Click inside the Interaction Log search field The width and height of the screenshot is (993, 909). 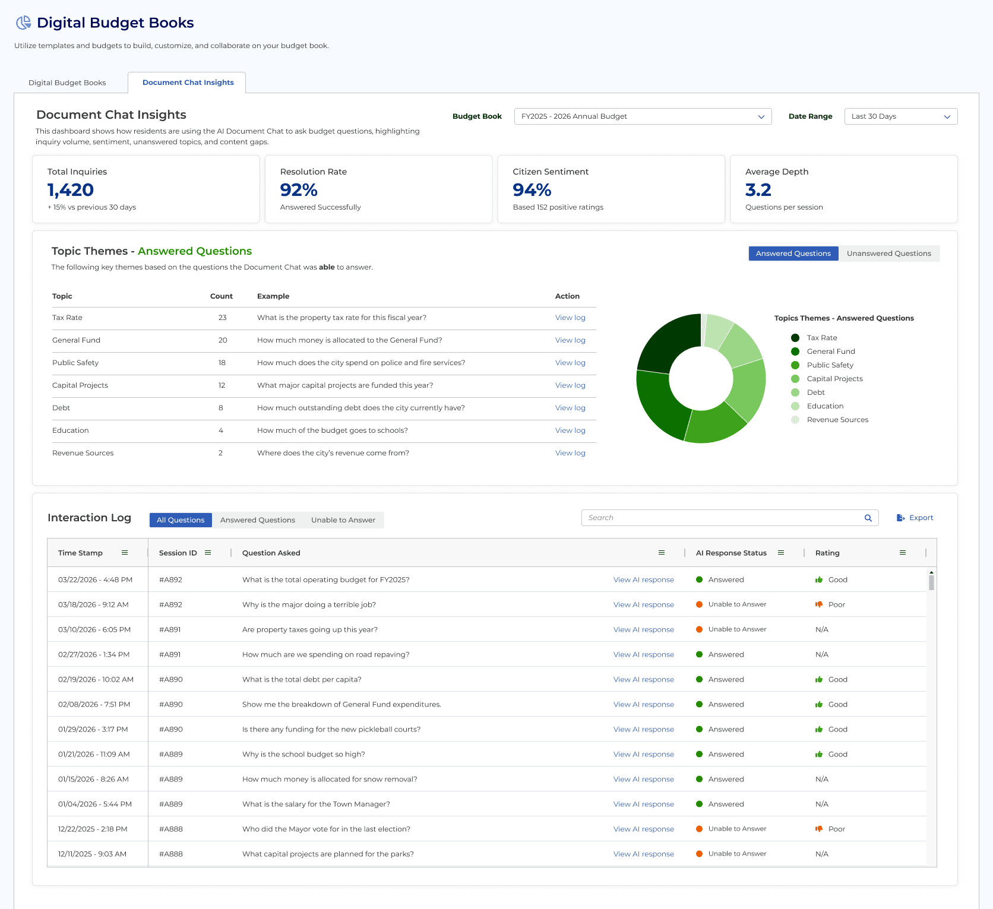(x=713, y=517)
